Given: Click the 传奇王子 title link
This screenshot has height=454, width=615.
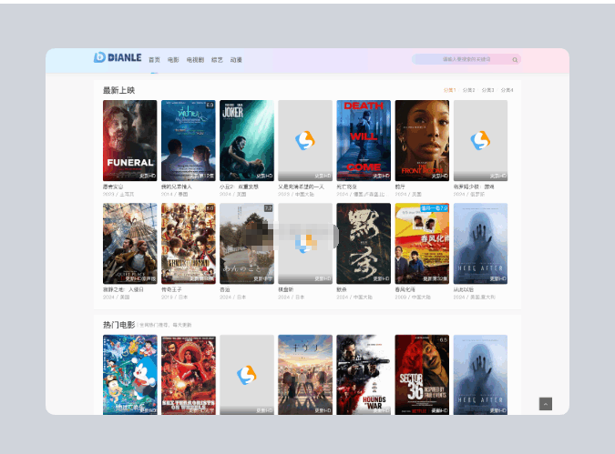Looking at the screenshot, I should pyautogui.click(x=171, y=290).
